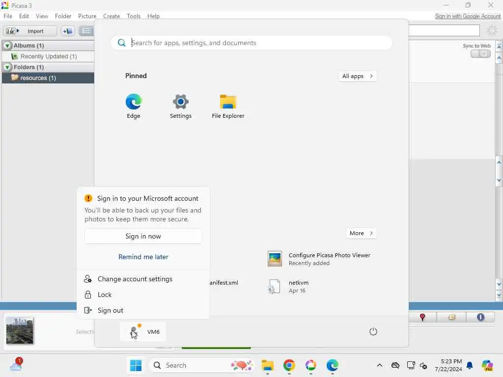
Task: Open the Picasa Create menu
Action: [112, 16]
